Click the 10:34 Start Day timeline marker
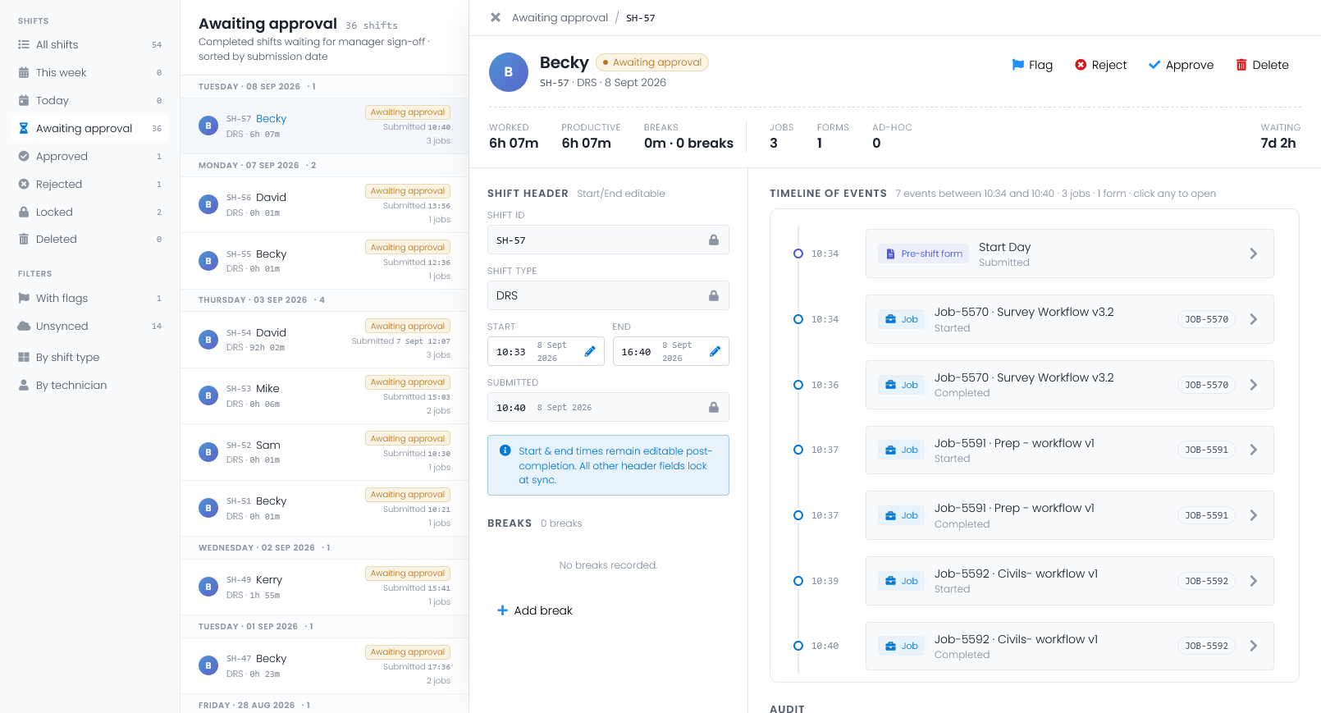Screen dimensions: 1321x713 (x=798, y=254)
